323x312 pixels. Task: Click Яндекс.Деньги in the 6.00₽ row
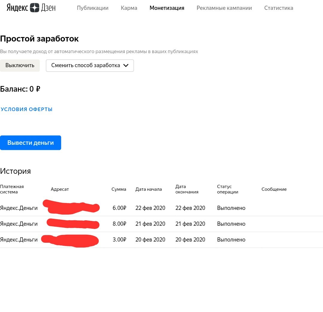[x=19, y=208]
